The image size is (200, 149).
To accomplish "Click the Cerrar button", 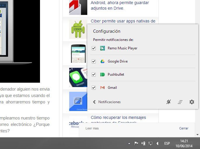I will click(x=184, y=128).
